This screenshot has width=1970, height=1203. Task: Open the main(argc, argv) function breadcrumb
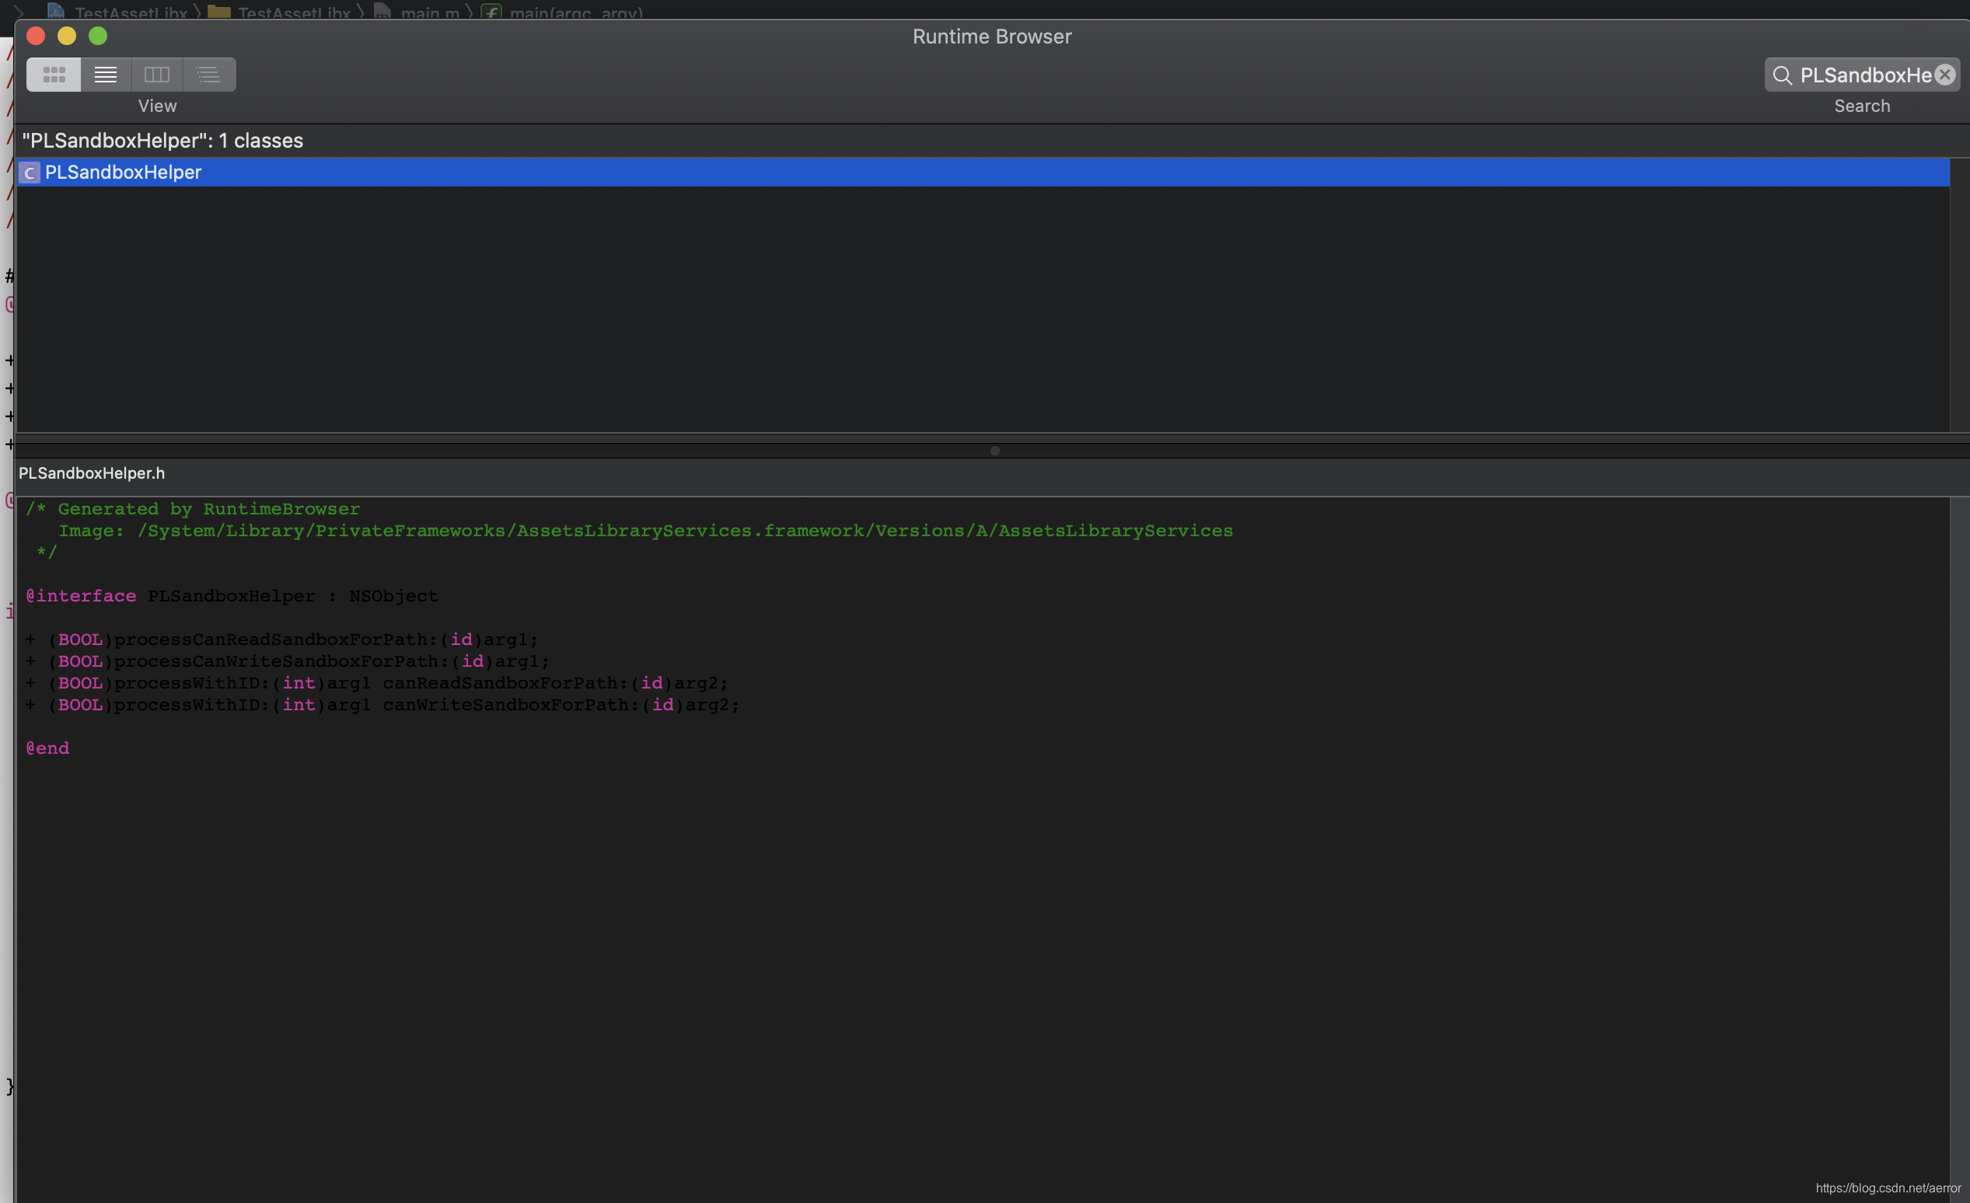[x=575, y=12]
